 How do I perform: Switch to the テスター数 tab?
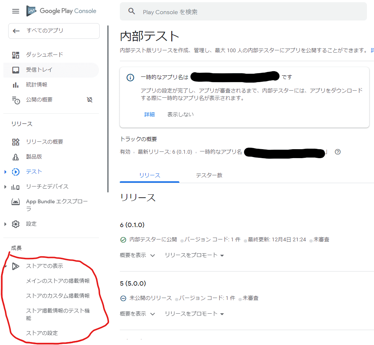[209, 175]
